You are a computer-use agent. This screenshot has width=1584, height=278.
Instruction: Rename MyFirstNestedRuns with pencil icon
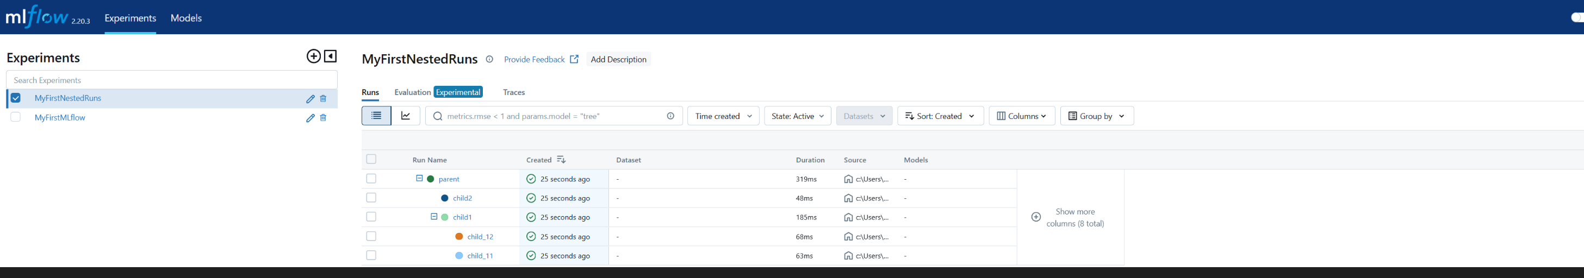tap(310, 99)
